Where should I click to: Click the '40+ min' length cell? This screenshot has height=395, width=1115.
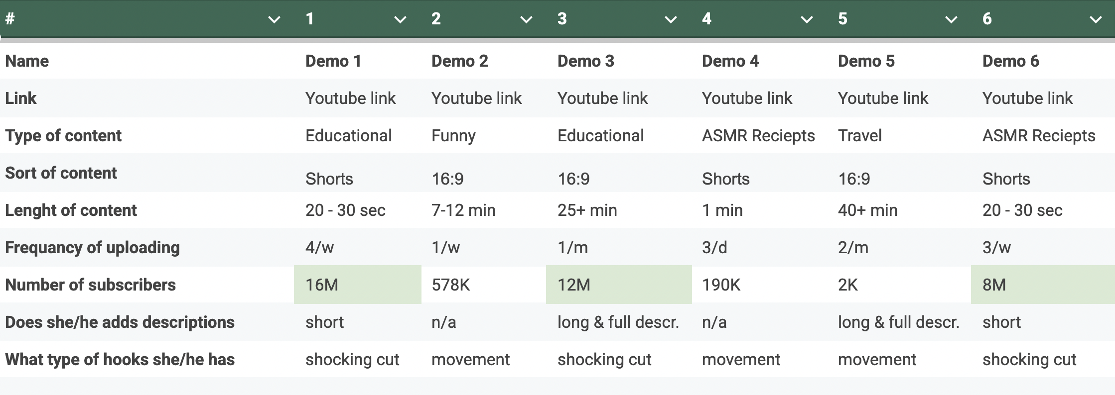point(867,210)
